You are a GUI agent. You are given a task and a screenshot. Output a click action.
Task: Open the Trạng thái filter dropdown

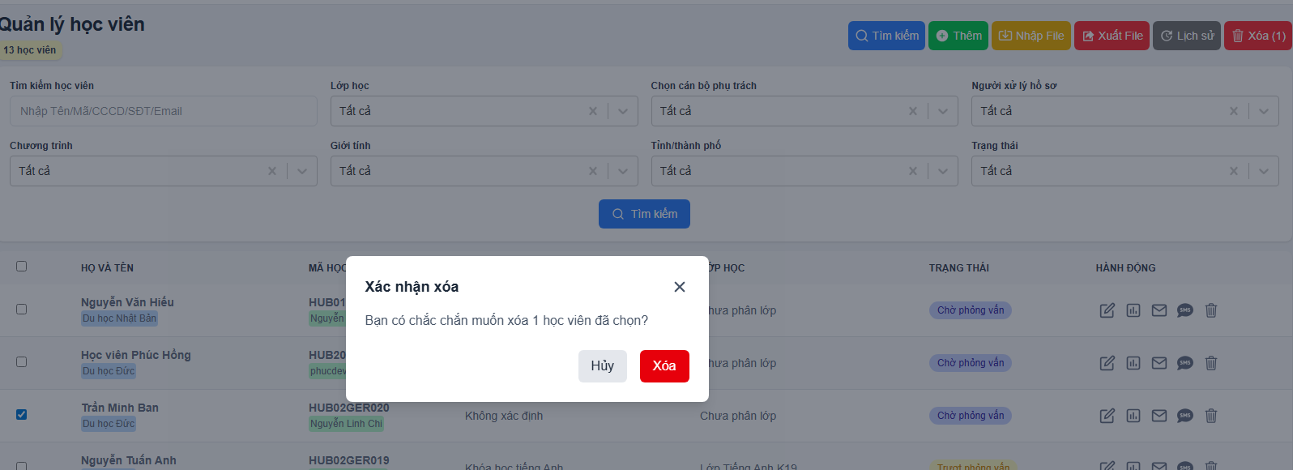click(x=1264, y=171)
